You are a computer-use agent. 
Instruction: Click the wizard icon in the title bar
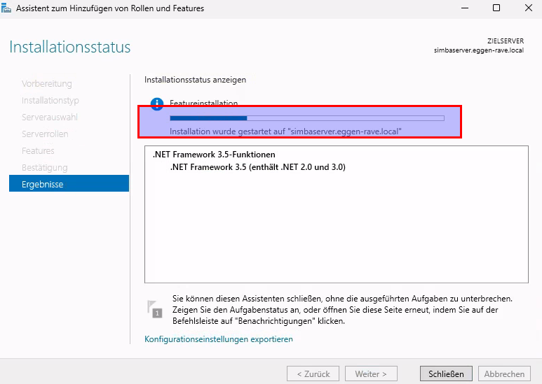tap(8, 8)
